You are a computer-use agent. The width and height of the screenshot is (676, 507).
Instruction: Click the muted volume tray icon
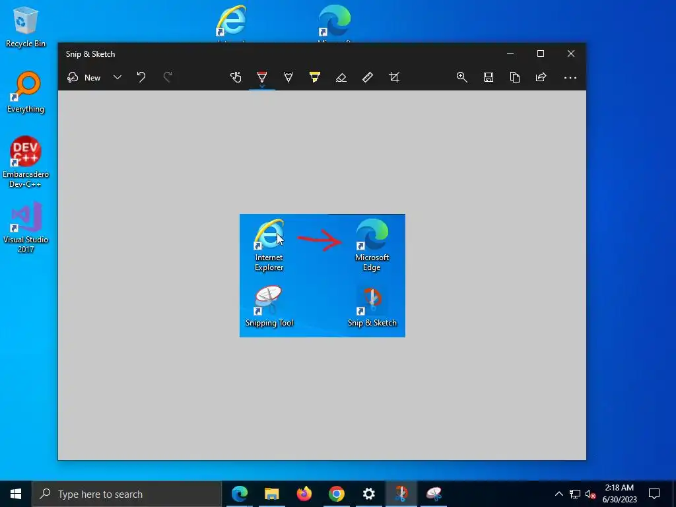[x=590, y=494]
